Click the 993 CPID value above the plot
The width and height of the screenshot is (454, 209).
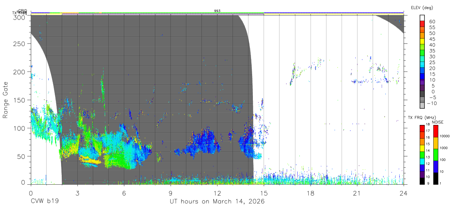point(217,11)
